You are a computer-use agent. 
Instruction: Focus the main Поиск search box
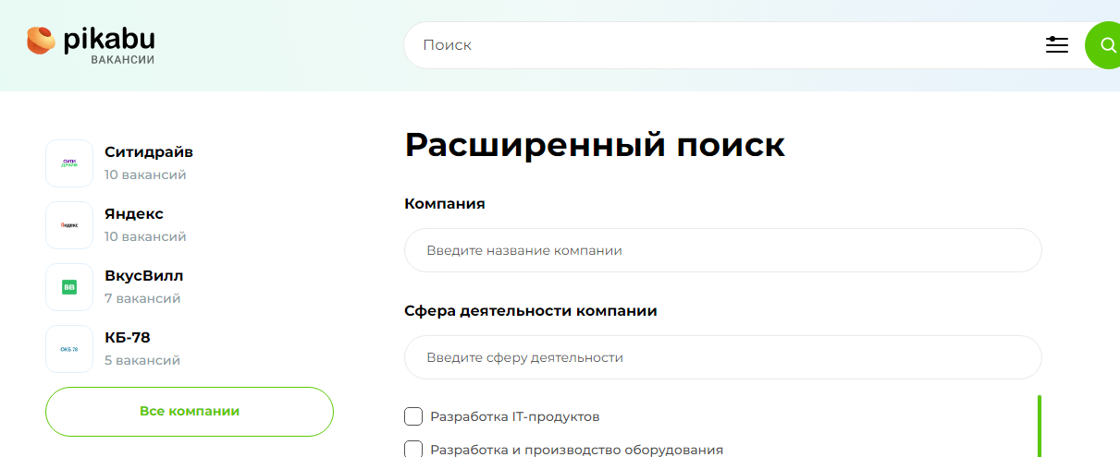pos(721,44)
